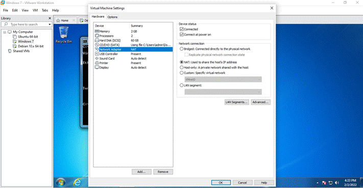The height and width of the screenshot is (188, 363).
Task: Select the Printer device icon
Action: pos(97,63)
